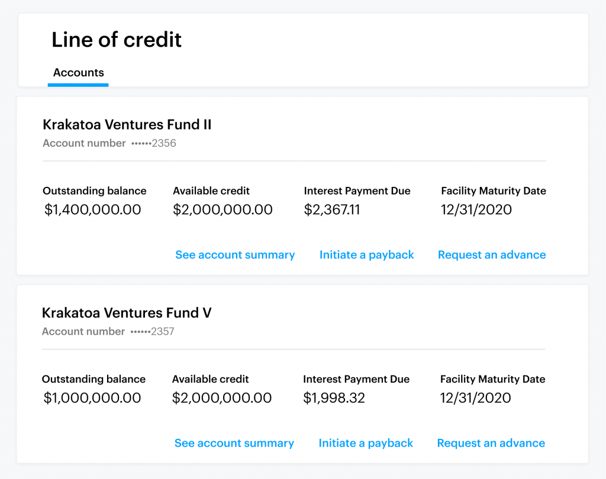Initiate a payback for Krakatoa Ventures Fund II

click(366, 254)
